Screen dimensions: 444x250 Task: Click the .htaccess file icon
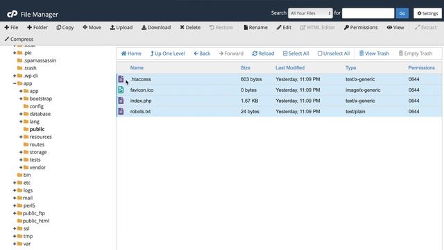[121, 79]
